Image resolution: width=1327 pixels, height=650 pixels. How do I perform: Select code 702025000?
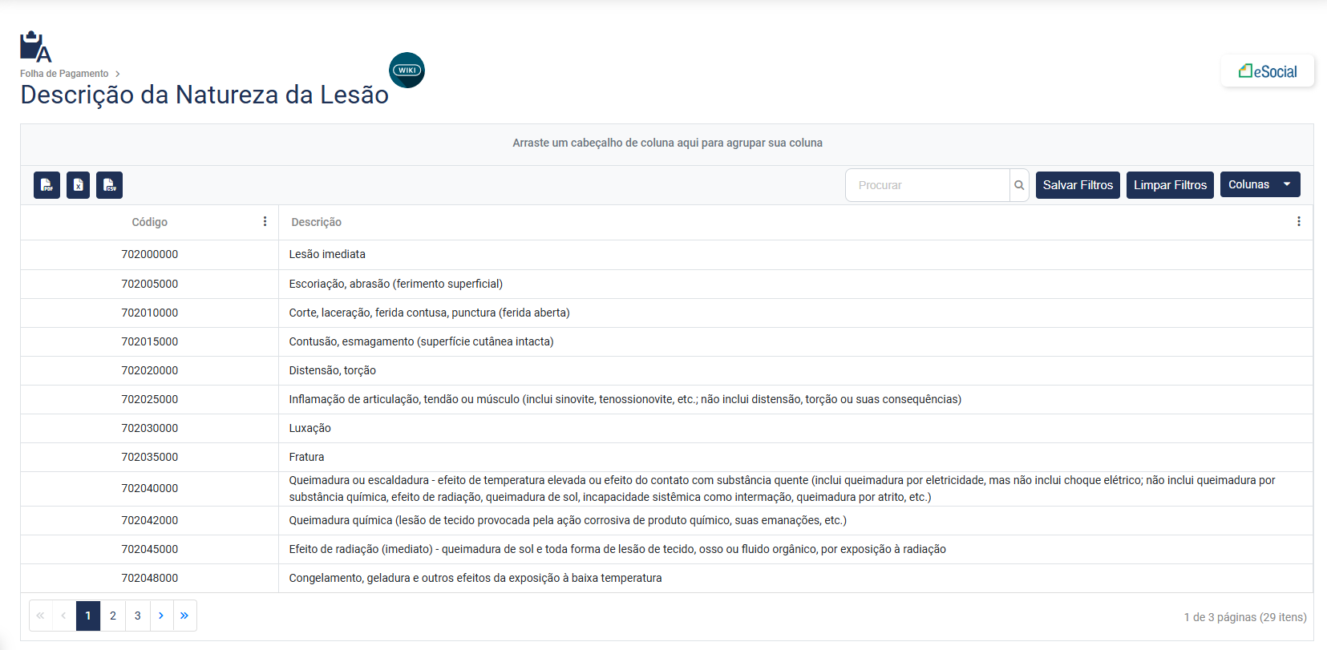(150, 399)
